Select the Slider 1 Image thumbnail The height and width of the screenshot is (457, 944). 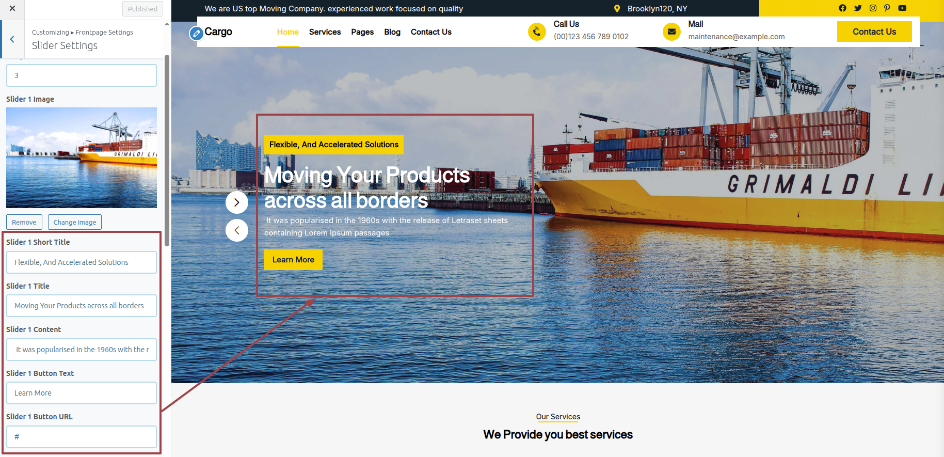pyautogui.click(x=82, y=157)
